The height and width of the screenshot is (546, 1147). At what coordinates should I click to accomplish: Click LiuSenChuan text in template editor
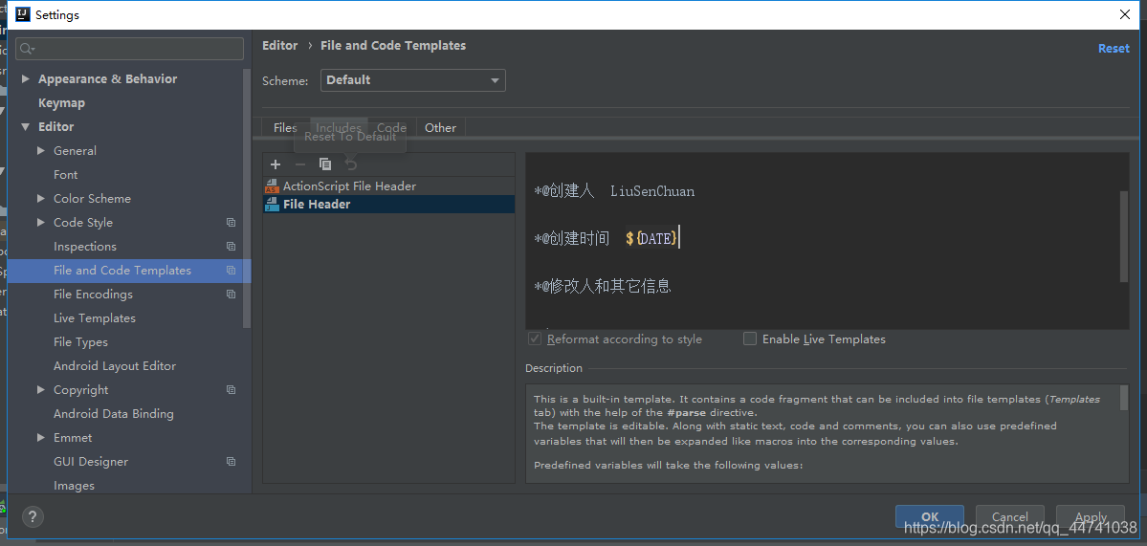[x=652, y=191]
